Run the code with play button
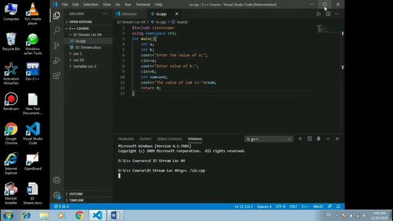The width and height of the screenshot is (393, 221). [x=318, y=14]
